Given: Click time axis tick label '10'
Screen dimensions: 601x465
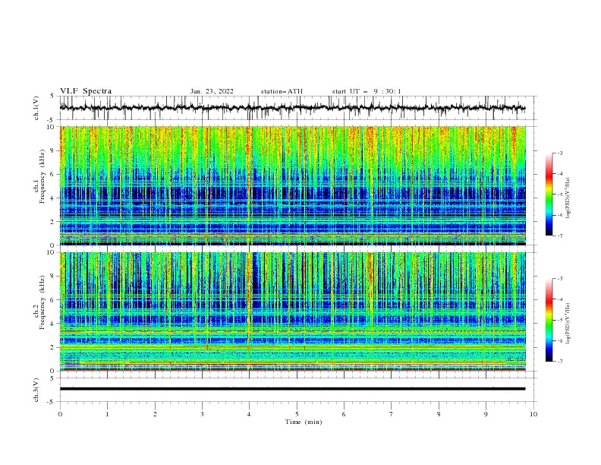Looking at the screenshot, I should (533, 414).
